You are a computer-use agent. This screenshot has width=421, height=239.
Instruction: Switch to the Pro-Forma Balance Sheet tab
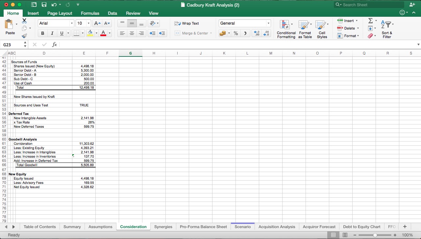click(x=203, y=227)
